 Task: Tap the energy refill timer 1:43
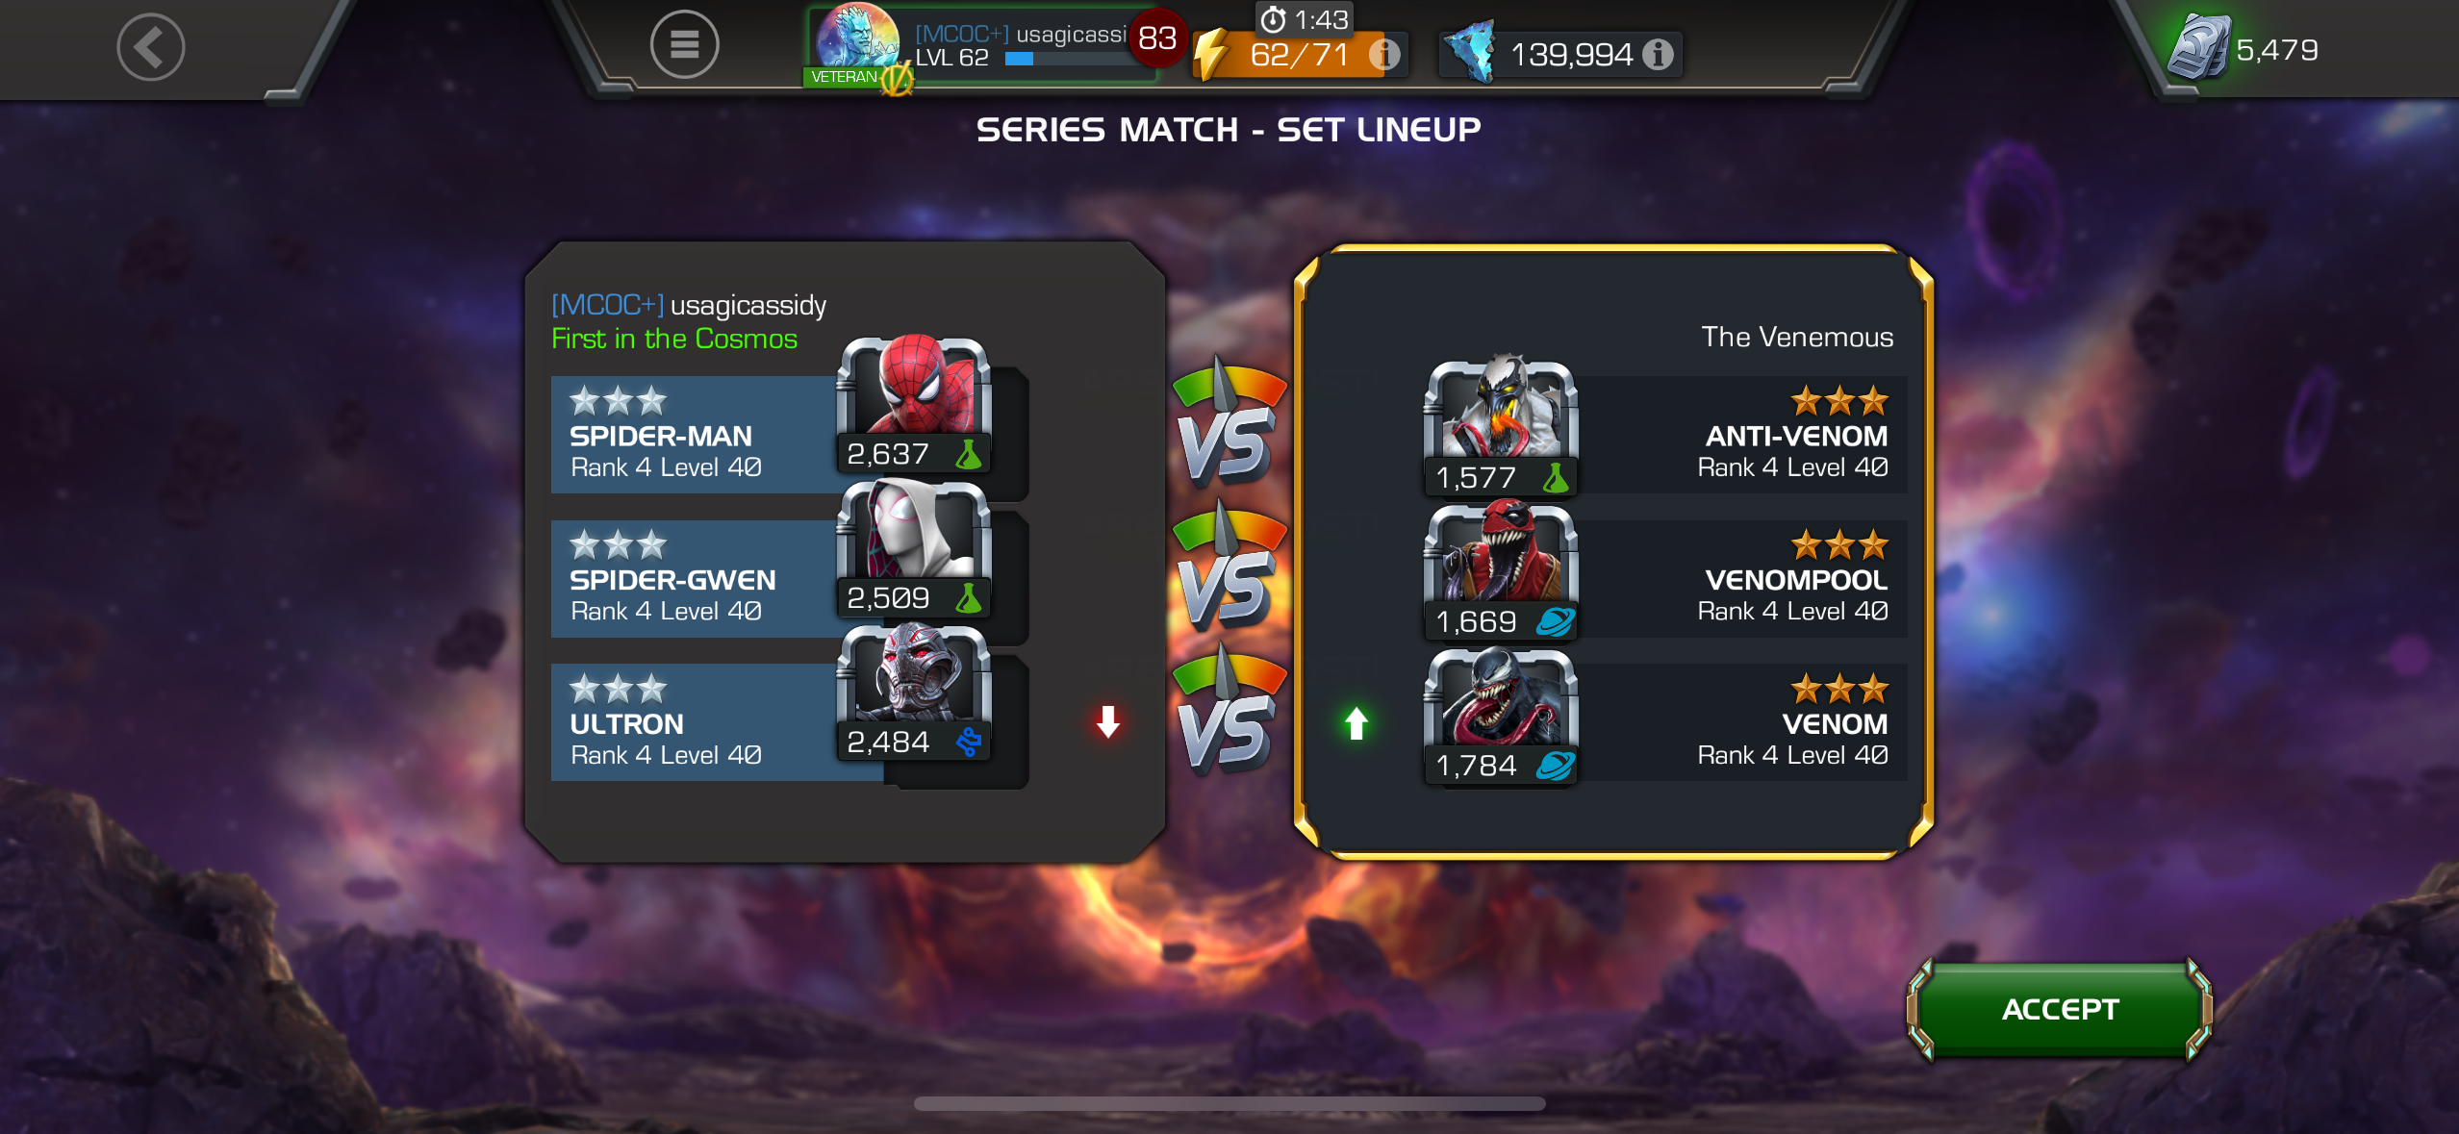coord(1305,19)
